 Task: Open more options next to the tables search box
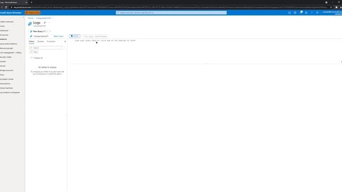click(x=64, y=47)
